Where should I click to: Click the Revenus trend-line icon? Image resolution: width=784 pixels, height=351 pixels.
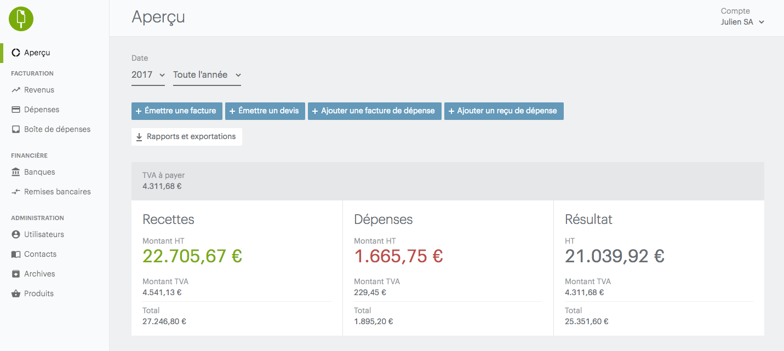(16, 90)
